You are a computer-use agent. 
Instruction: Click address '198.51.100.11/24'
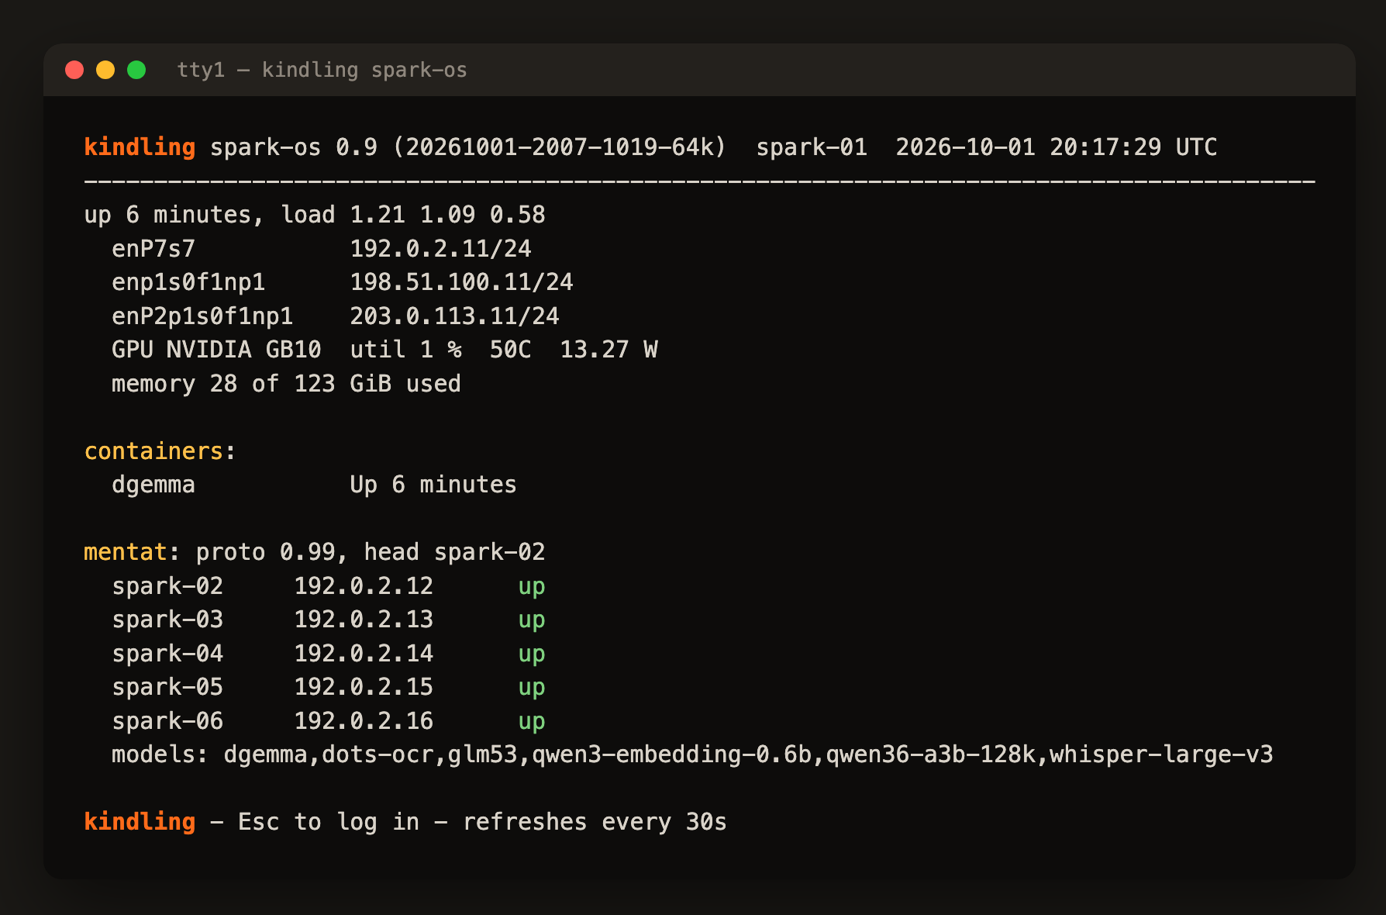(462, 282)
